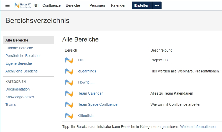Follow the Weitere Informationen link
The width and height of the screenshot is (222, 132).
tap(198, 127)
